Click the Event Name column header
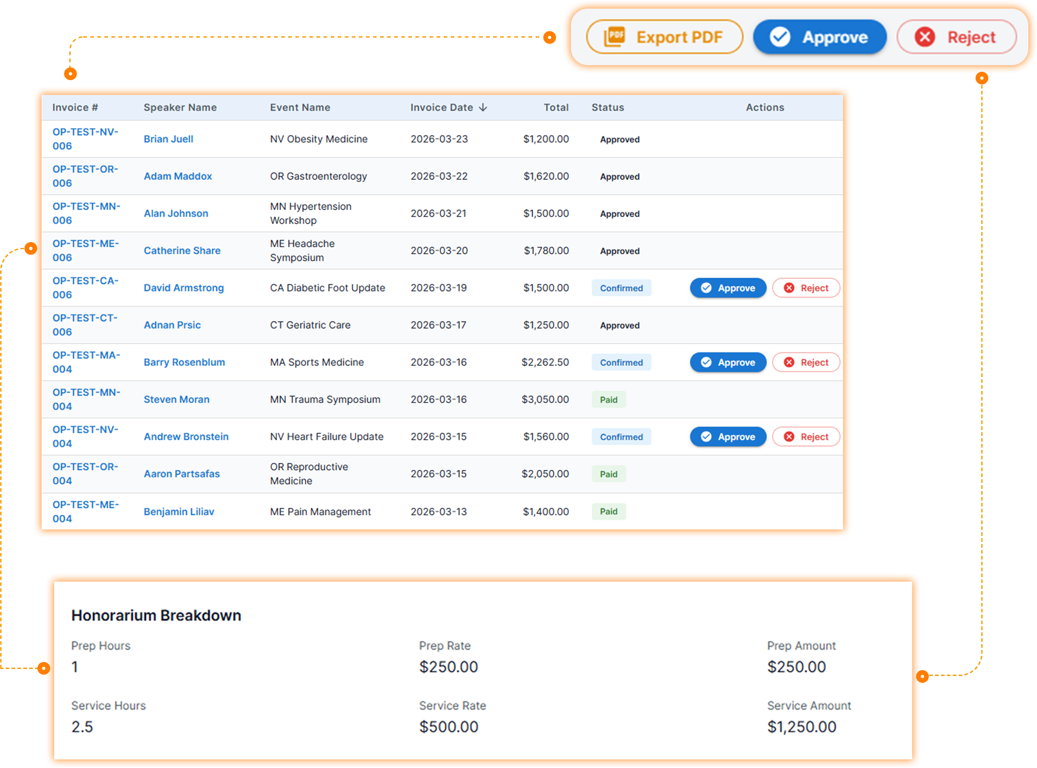1037x768 pixels. [300, 108]
